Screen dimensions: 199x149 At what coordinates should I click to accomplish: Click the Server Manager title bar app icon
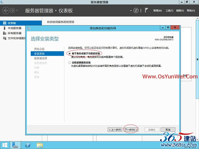pyautogui.click(x=2, y=2)
